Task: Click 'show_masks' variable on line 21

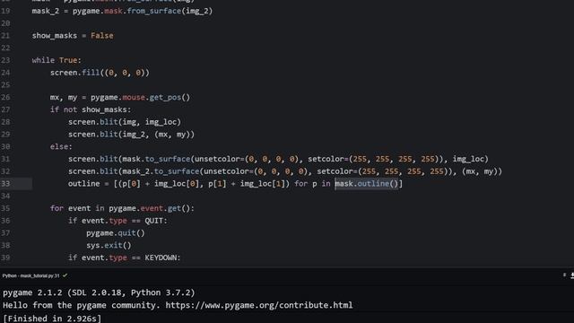Action: tap(55, 36)
